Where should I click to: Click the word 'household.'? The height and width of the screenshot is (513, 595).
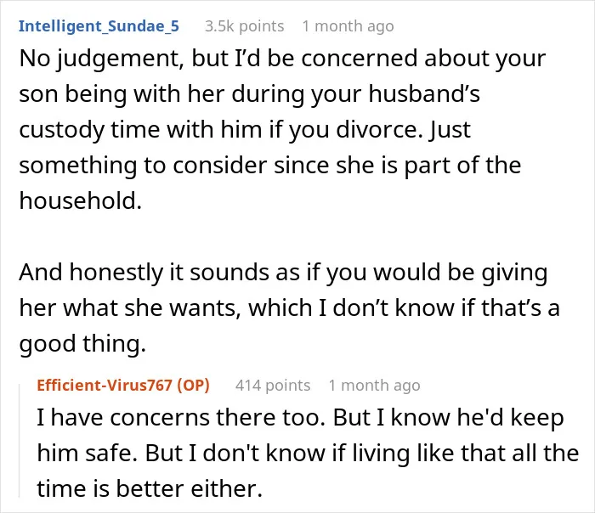[81, 200]
